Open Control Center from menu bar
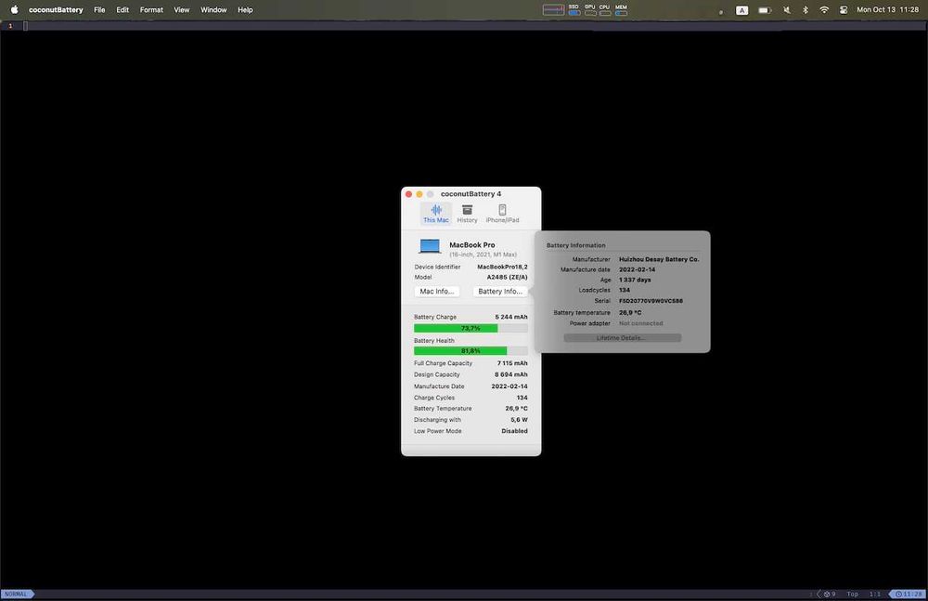928x601 pixels. [x=844, y=10]
